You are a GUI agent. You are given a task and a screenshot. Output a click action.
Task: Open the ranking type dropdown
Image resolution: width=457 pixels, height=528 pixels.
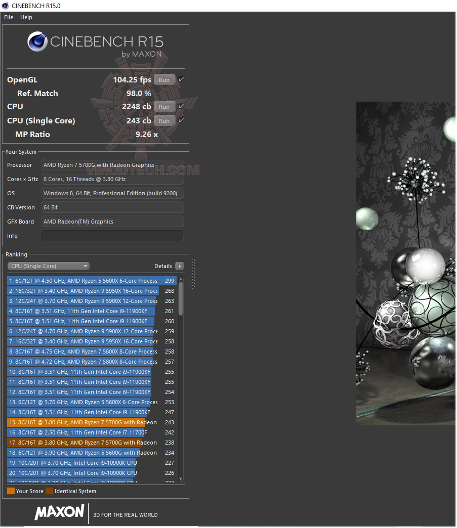pyautogui.click(x=49, y=266)
